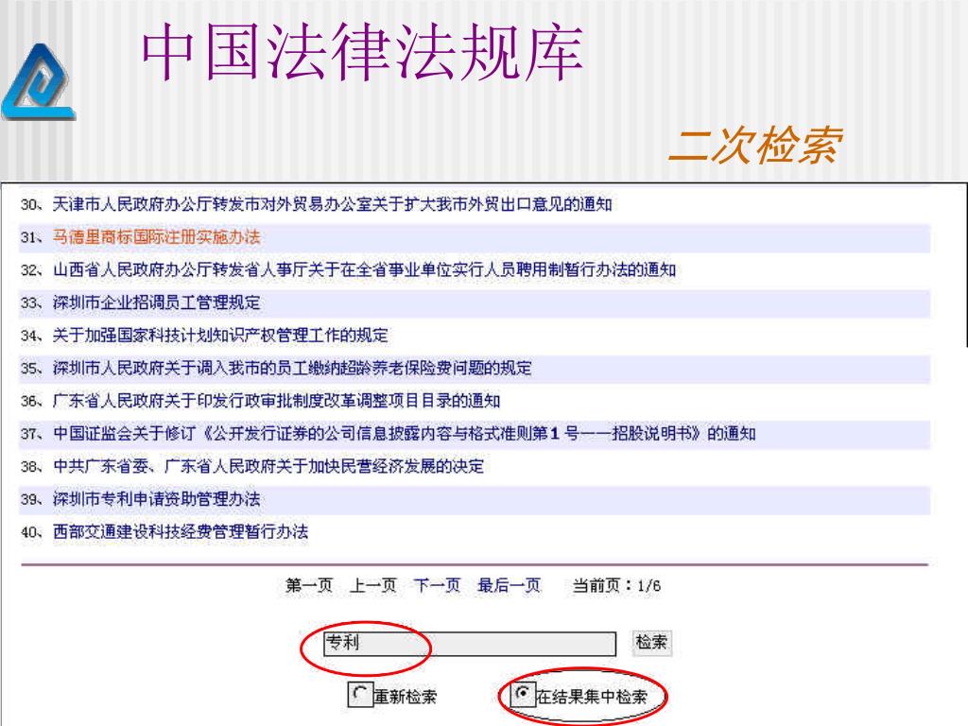The height and width of the screenshot is (726, 968).
Task: Open 深圳市专利申请资助管理办法 link
Action: pyautogui.click(x=156, y=499)
